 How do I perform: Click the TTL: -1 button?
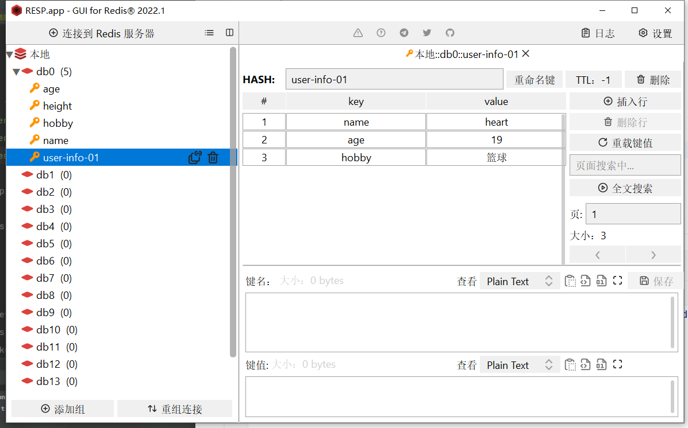593,80
